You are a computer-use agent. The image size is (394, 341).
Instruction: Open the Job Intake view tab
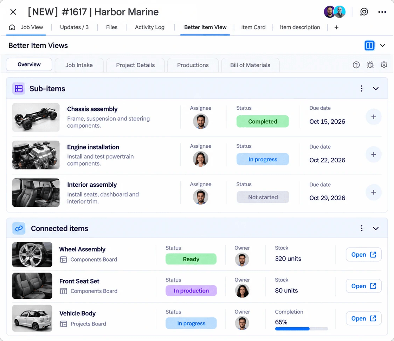click(79, 65)
